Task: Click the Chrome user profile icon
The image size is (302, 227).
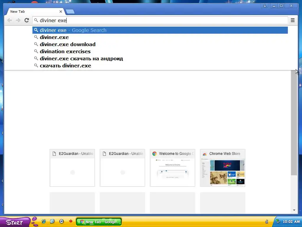Action: (265, 6)
